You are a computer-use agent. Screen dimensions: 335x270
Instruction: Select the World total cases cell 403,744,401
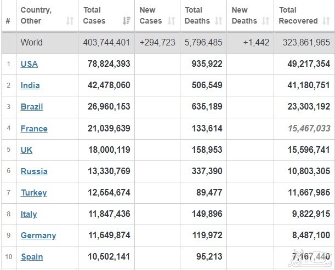coord(106,42)
